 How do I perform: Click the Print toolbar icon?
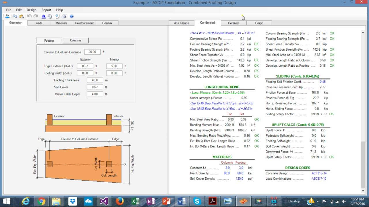(x=64, y=16)
